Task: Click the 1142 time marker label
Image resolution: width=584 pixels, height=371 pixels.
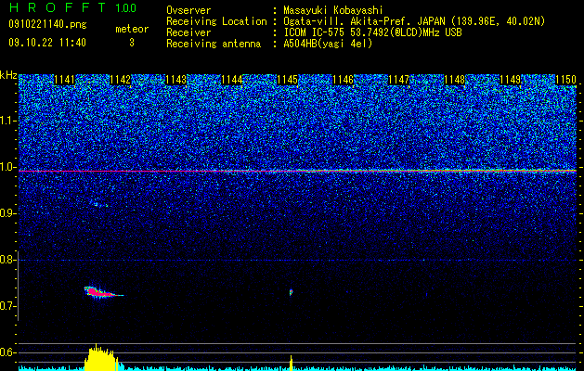Action: pos(121,80)
